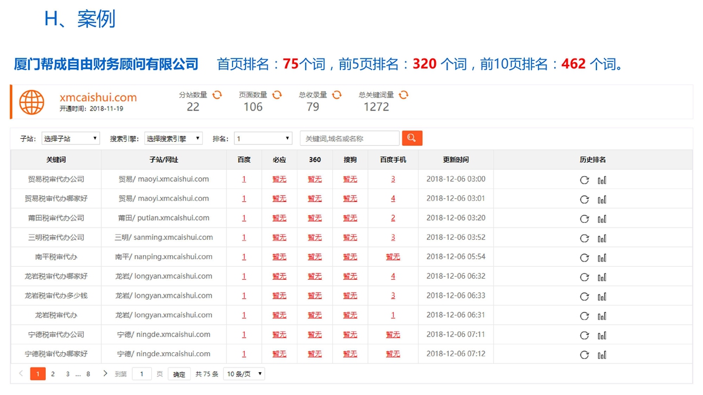
Task: Click the 确定 page jump button
Action: tap(179, 375)
